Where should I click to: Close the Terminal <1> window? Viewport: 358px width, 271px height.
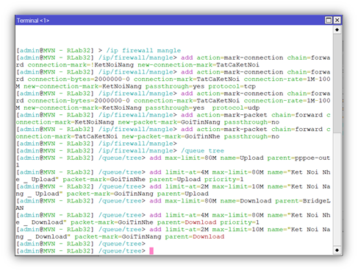(x=337, y=20)
